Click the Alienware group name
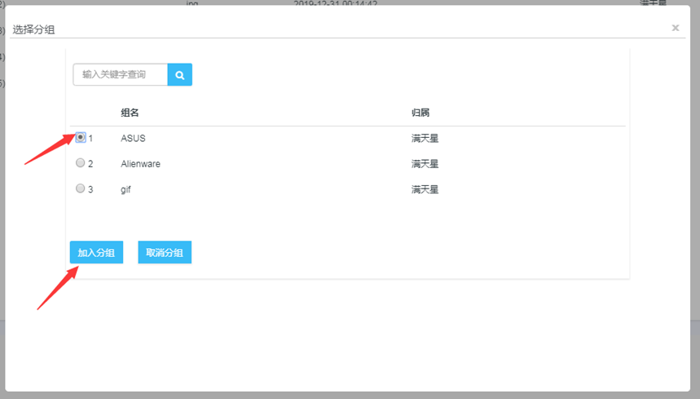The height and width of the screenshot is (399, 700). (140, 164)
